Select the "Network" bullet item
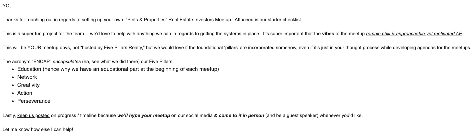The width and height of the screenshot is (476, 139). 27,77
